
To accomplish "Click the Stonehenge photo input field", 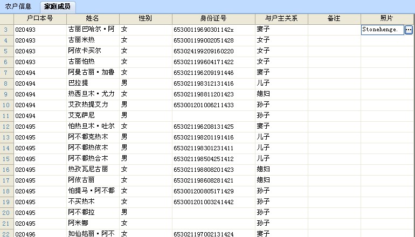I will (x=382, y=30).
